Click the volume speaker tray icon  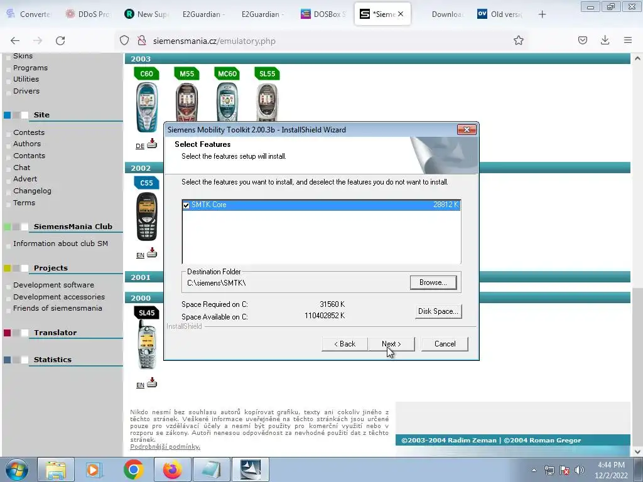pyautogui.click(x=579, y=470)
